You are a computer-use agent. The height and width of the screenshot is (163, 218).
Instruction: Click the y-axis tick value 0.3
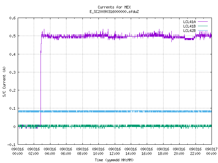[12, 72]
